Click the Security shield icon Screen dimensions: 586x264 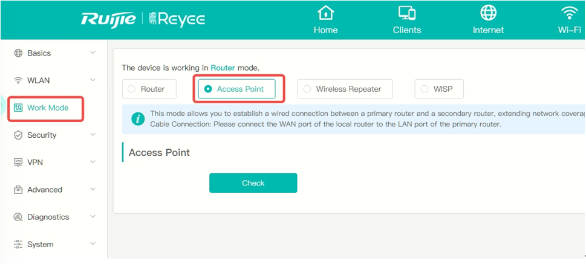(x=18, y=135)
